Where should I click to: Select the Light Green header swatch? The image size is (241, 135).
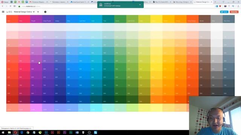[132, 19]
